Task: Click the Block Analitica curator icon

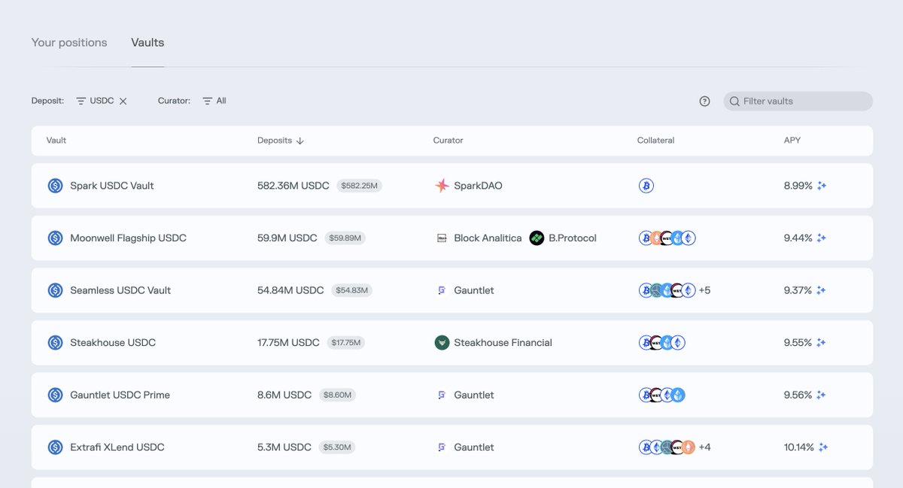Action: [x=441, y=238]
